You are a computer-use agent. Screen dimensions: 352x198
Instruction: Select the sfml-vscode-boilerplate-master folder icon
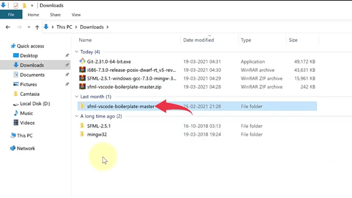(x=82, y=106)
